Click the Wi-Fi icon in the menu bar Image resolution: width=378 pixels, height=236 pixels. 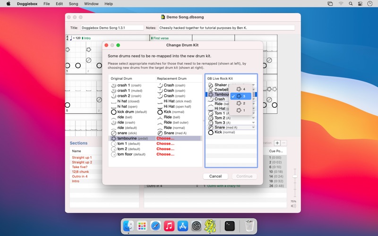pos(341,4)
